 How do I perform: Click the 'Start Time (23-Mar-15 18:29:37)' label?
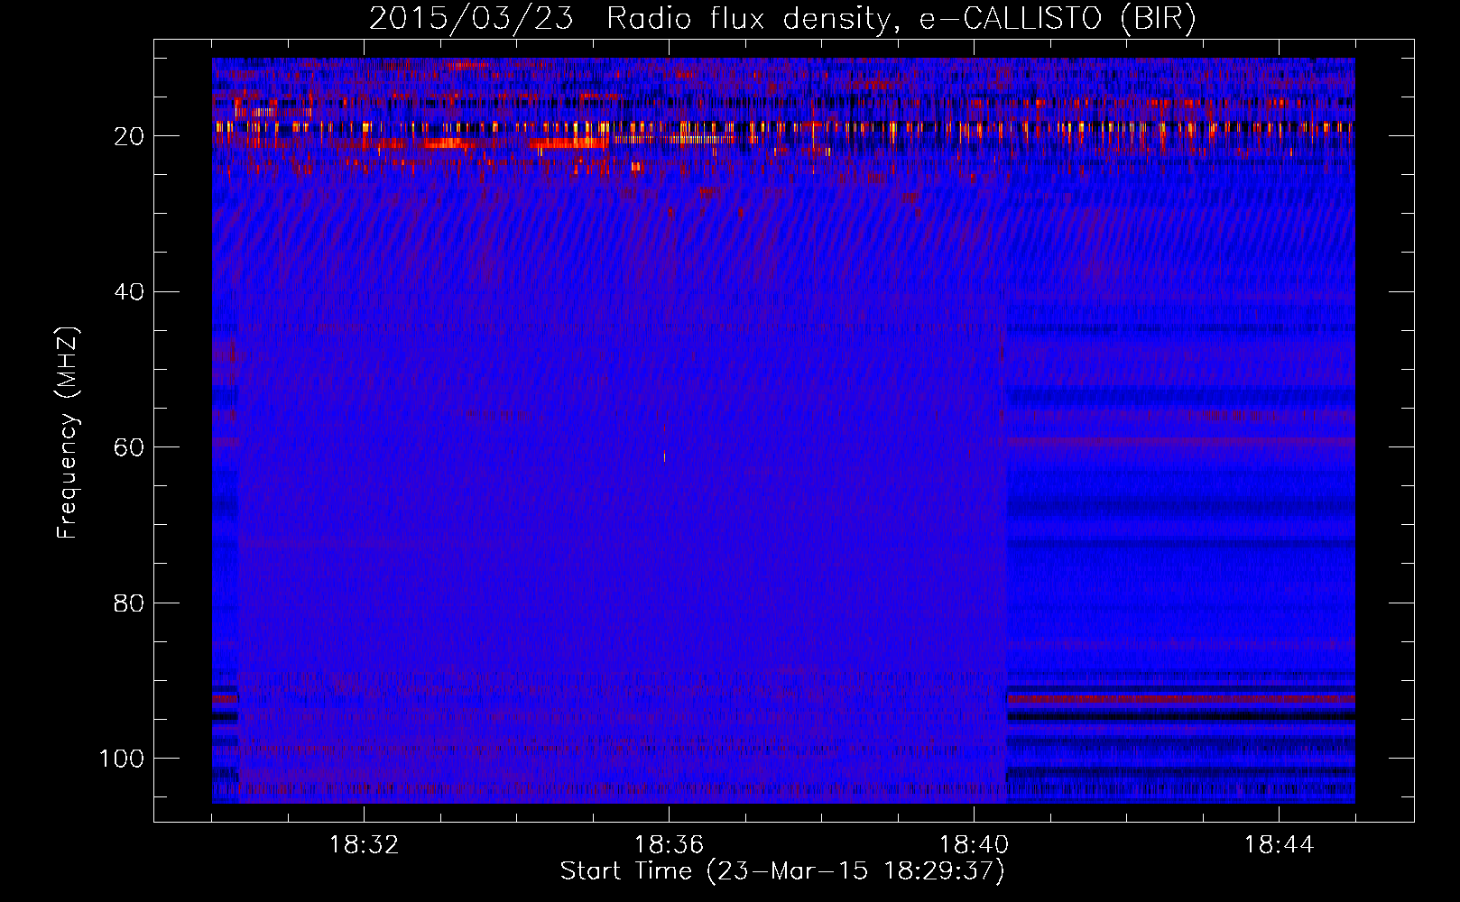click(x=782, y=871)
